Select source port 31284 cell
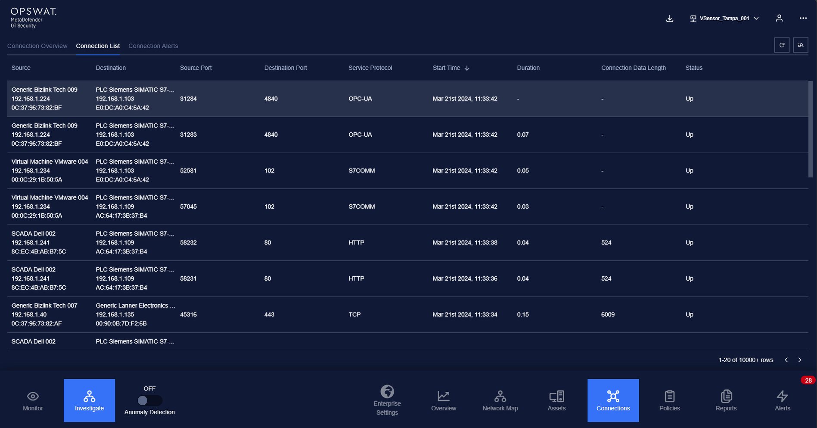The width and height of the screenshot is (817, 428). pos(188,99)
